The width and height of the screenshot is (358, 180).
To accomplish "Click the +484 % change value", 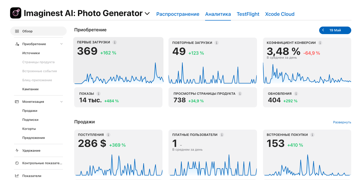I will [112, 101].
